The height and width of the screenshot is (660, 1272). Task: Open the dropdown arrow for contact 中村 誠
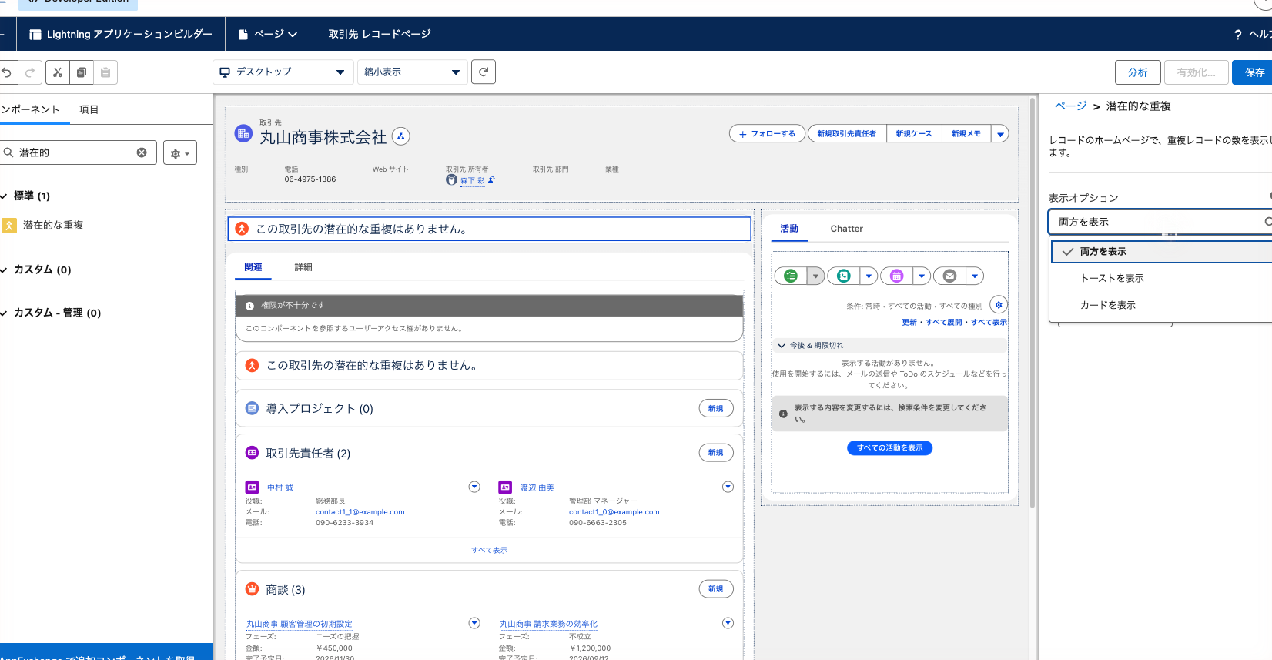click(x=474, y=487)
